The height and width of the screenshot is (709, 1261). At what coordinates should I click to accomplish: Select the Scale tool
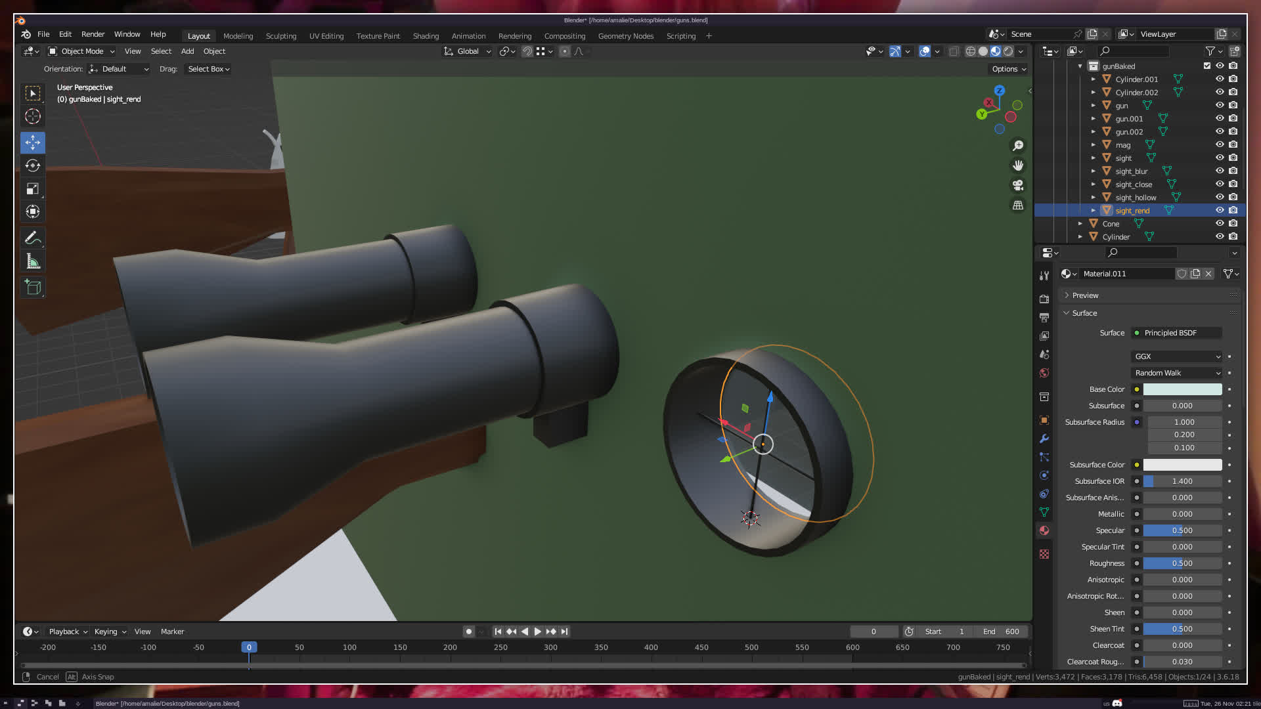pyautogui.click(x=33, y=189)
